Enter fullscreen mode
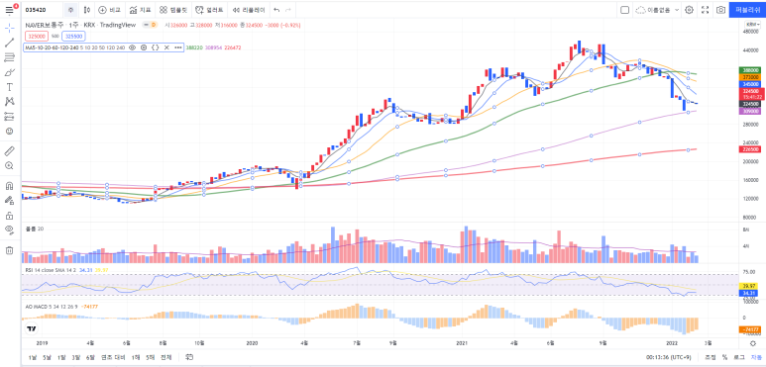The width and height of the screenshot is (766, 367). coord(705,10)
